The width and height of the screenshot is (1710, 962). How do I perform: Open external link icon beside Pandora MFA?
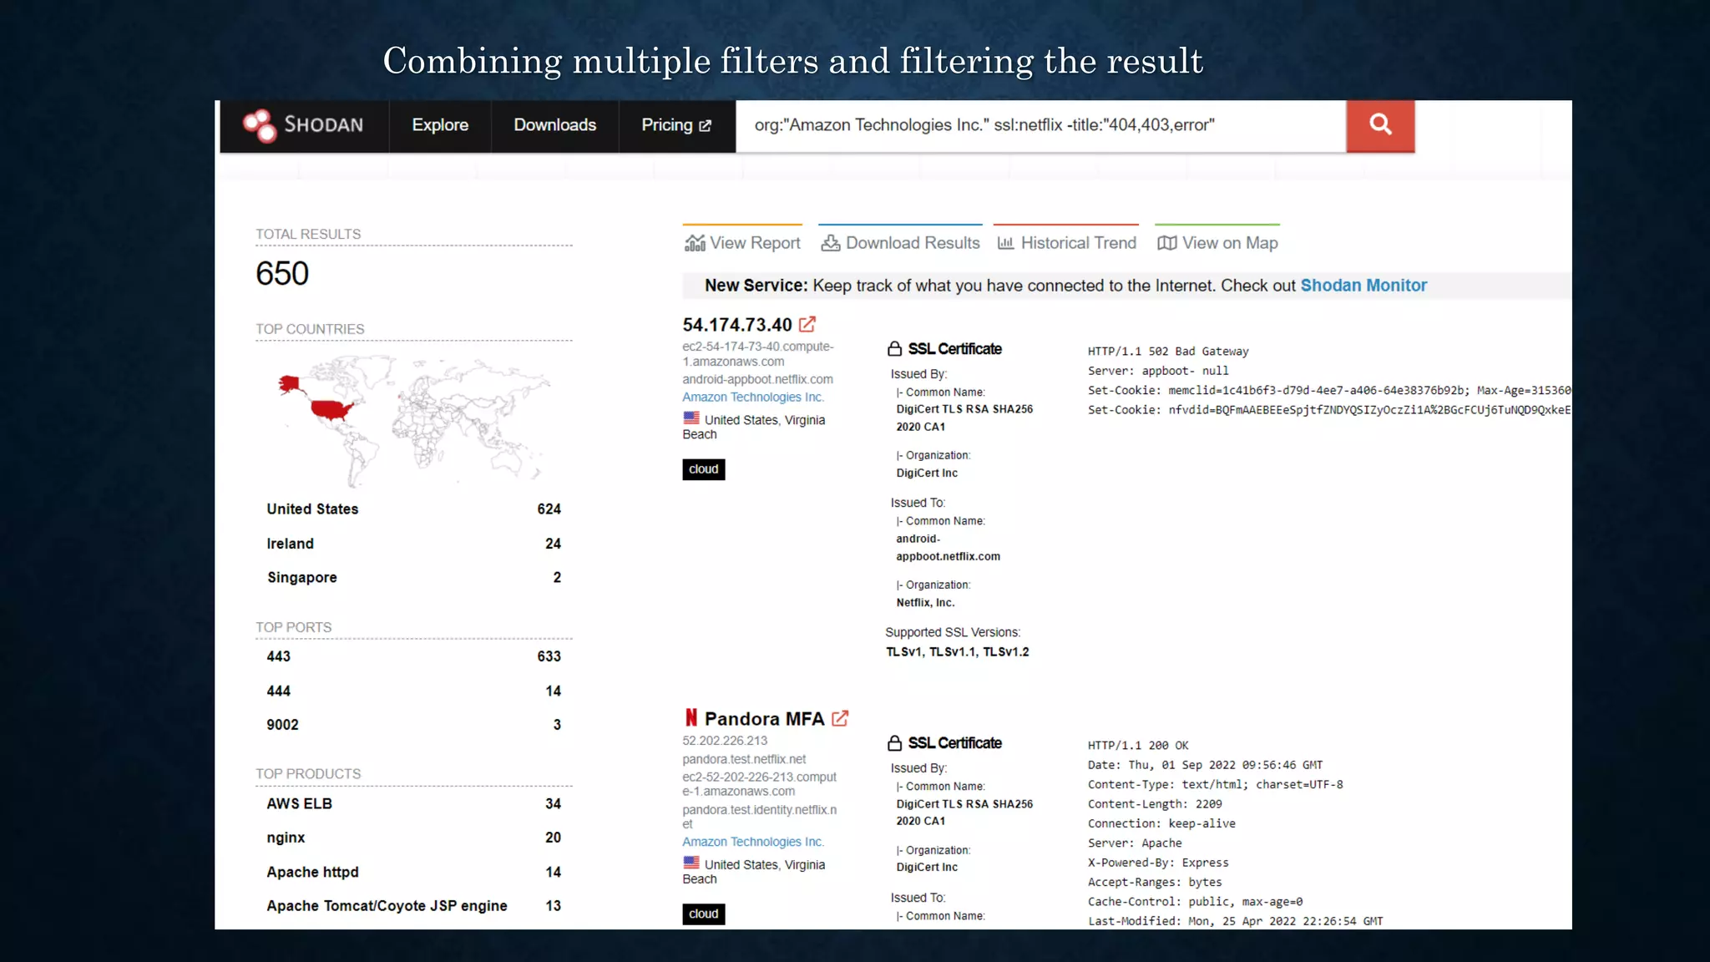coord(840,718)
